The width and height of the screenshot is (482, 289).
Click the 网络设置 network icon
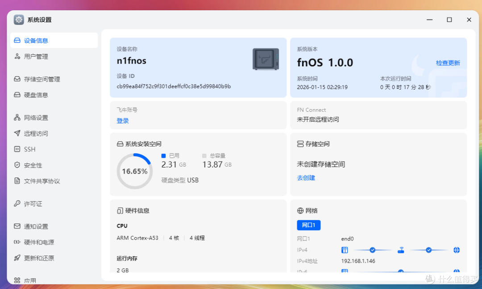[x=17, y=118]
